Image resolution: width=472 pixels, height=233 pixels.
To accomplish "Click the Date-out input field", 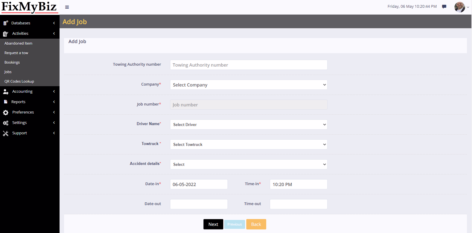I will [x=199, y=204].
